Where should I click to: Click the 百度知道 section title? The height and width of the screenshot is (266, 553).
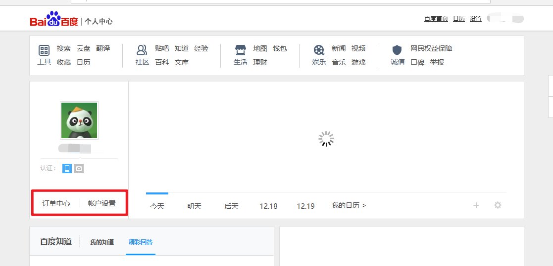pos(56,241)
